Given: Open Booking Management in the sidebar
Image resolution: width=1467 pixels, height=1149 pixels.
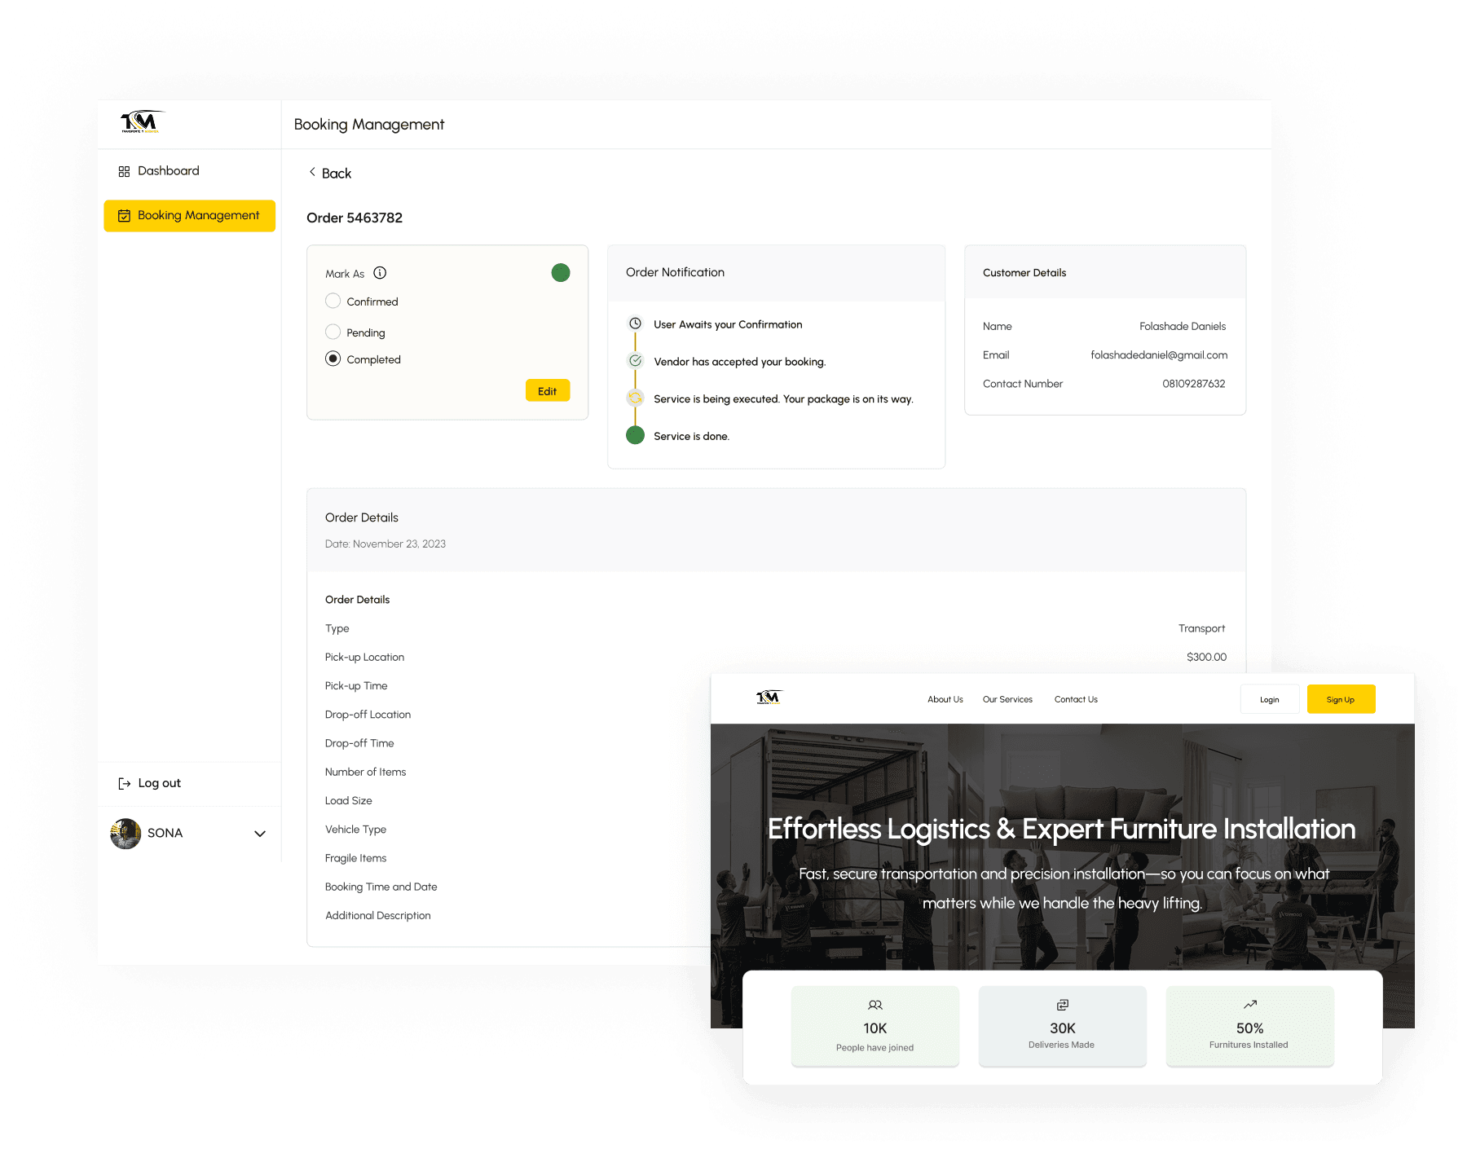Looking at the screenshot, I should click(189, 216).
